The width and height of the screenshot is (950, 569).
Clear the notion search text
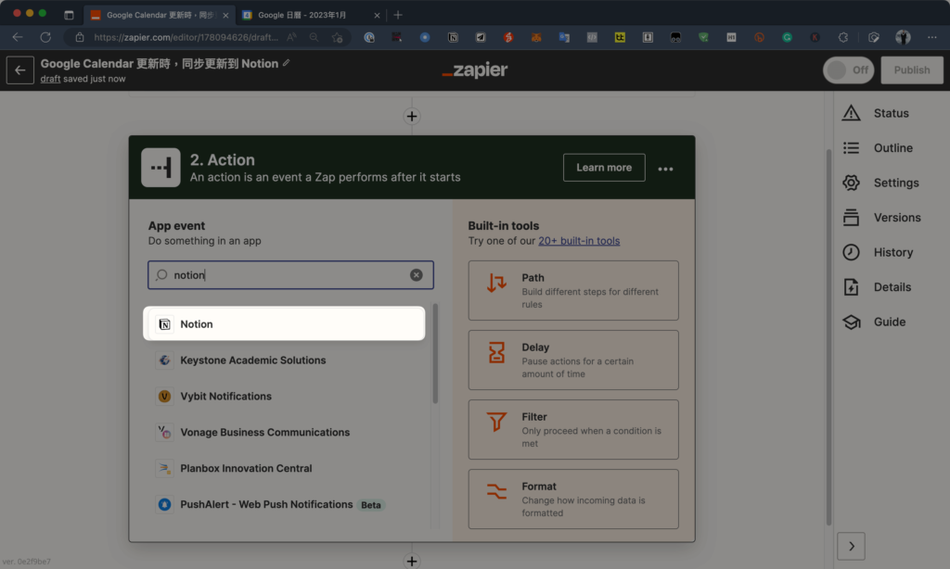click(x=417, y=275)
